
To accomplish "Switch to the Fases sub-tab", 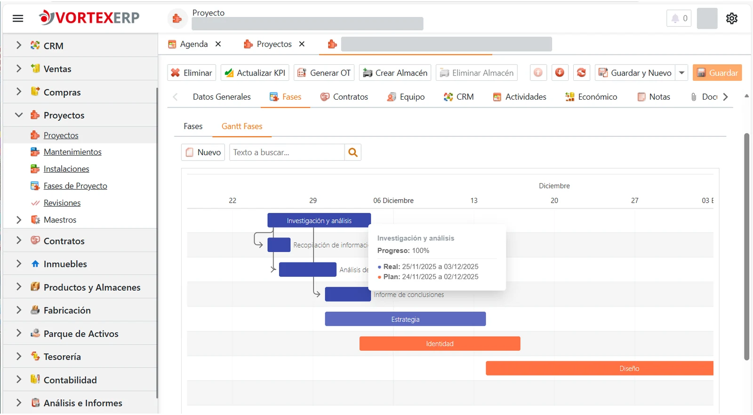I will point(193,126).
